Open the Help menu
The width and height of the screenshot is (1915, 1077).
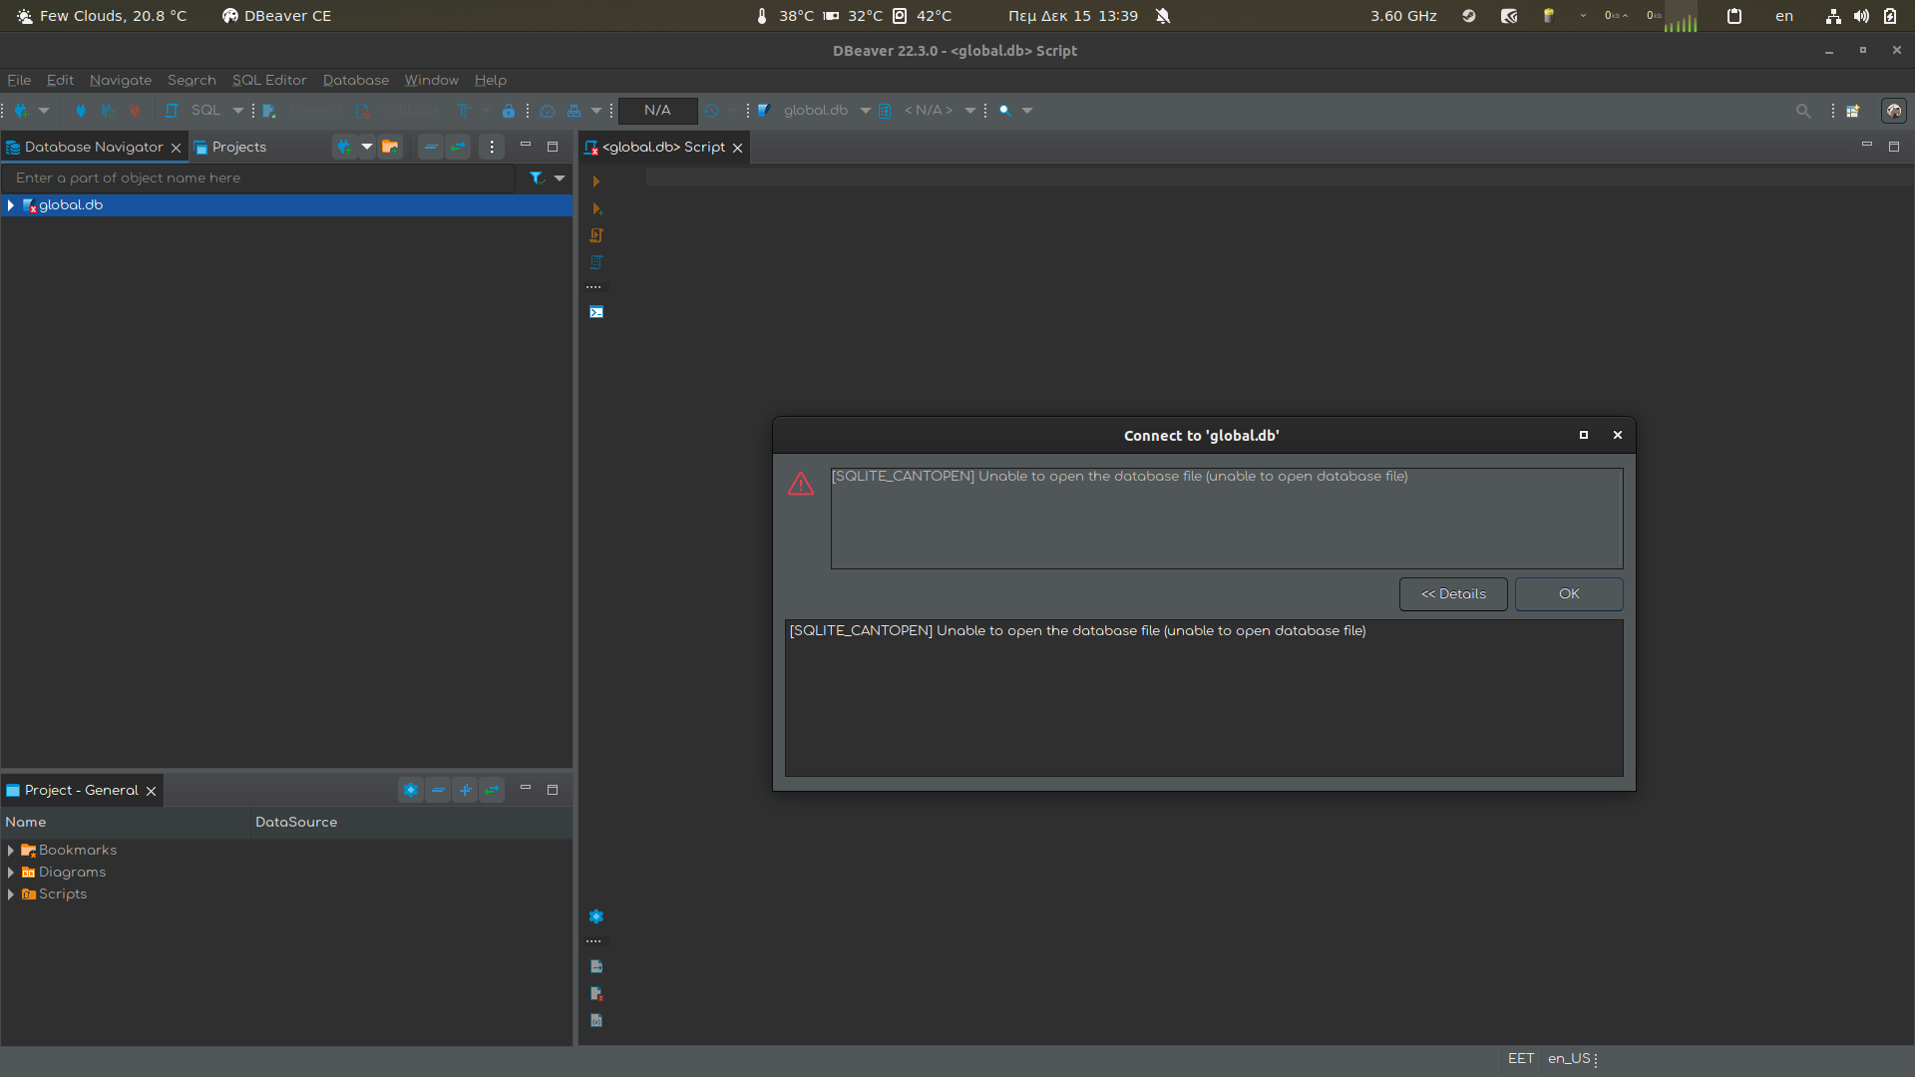pyautogui.click(x=491, y=80)
